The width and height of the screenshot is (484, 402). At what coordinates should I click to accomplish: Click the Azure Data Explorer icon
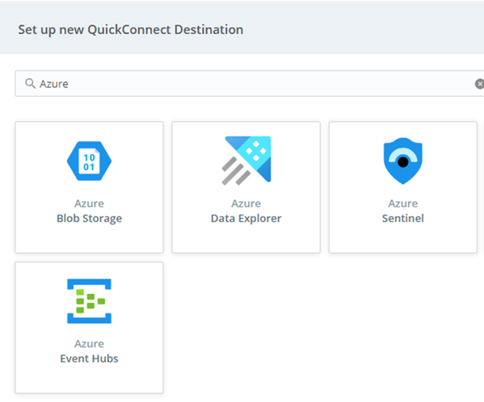[246, 161]
